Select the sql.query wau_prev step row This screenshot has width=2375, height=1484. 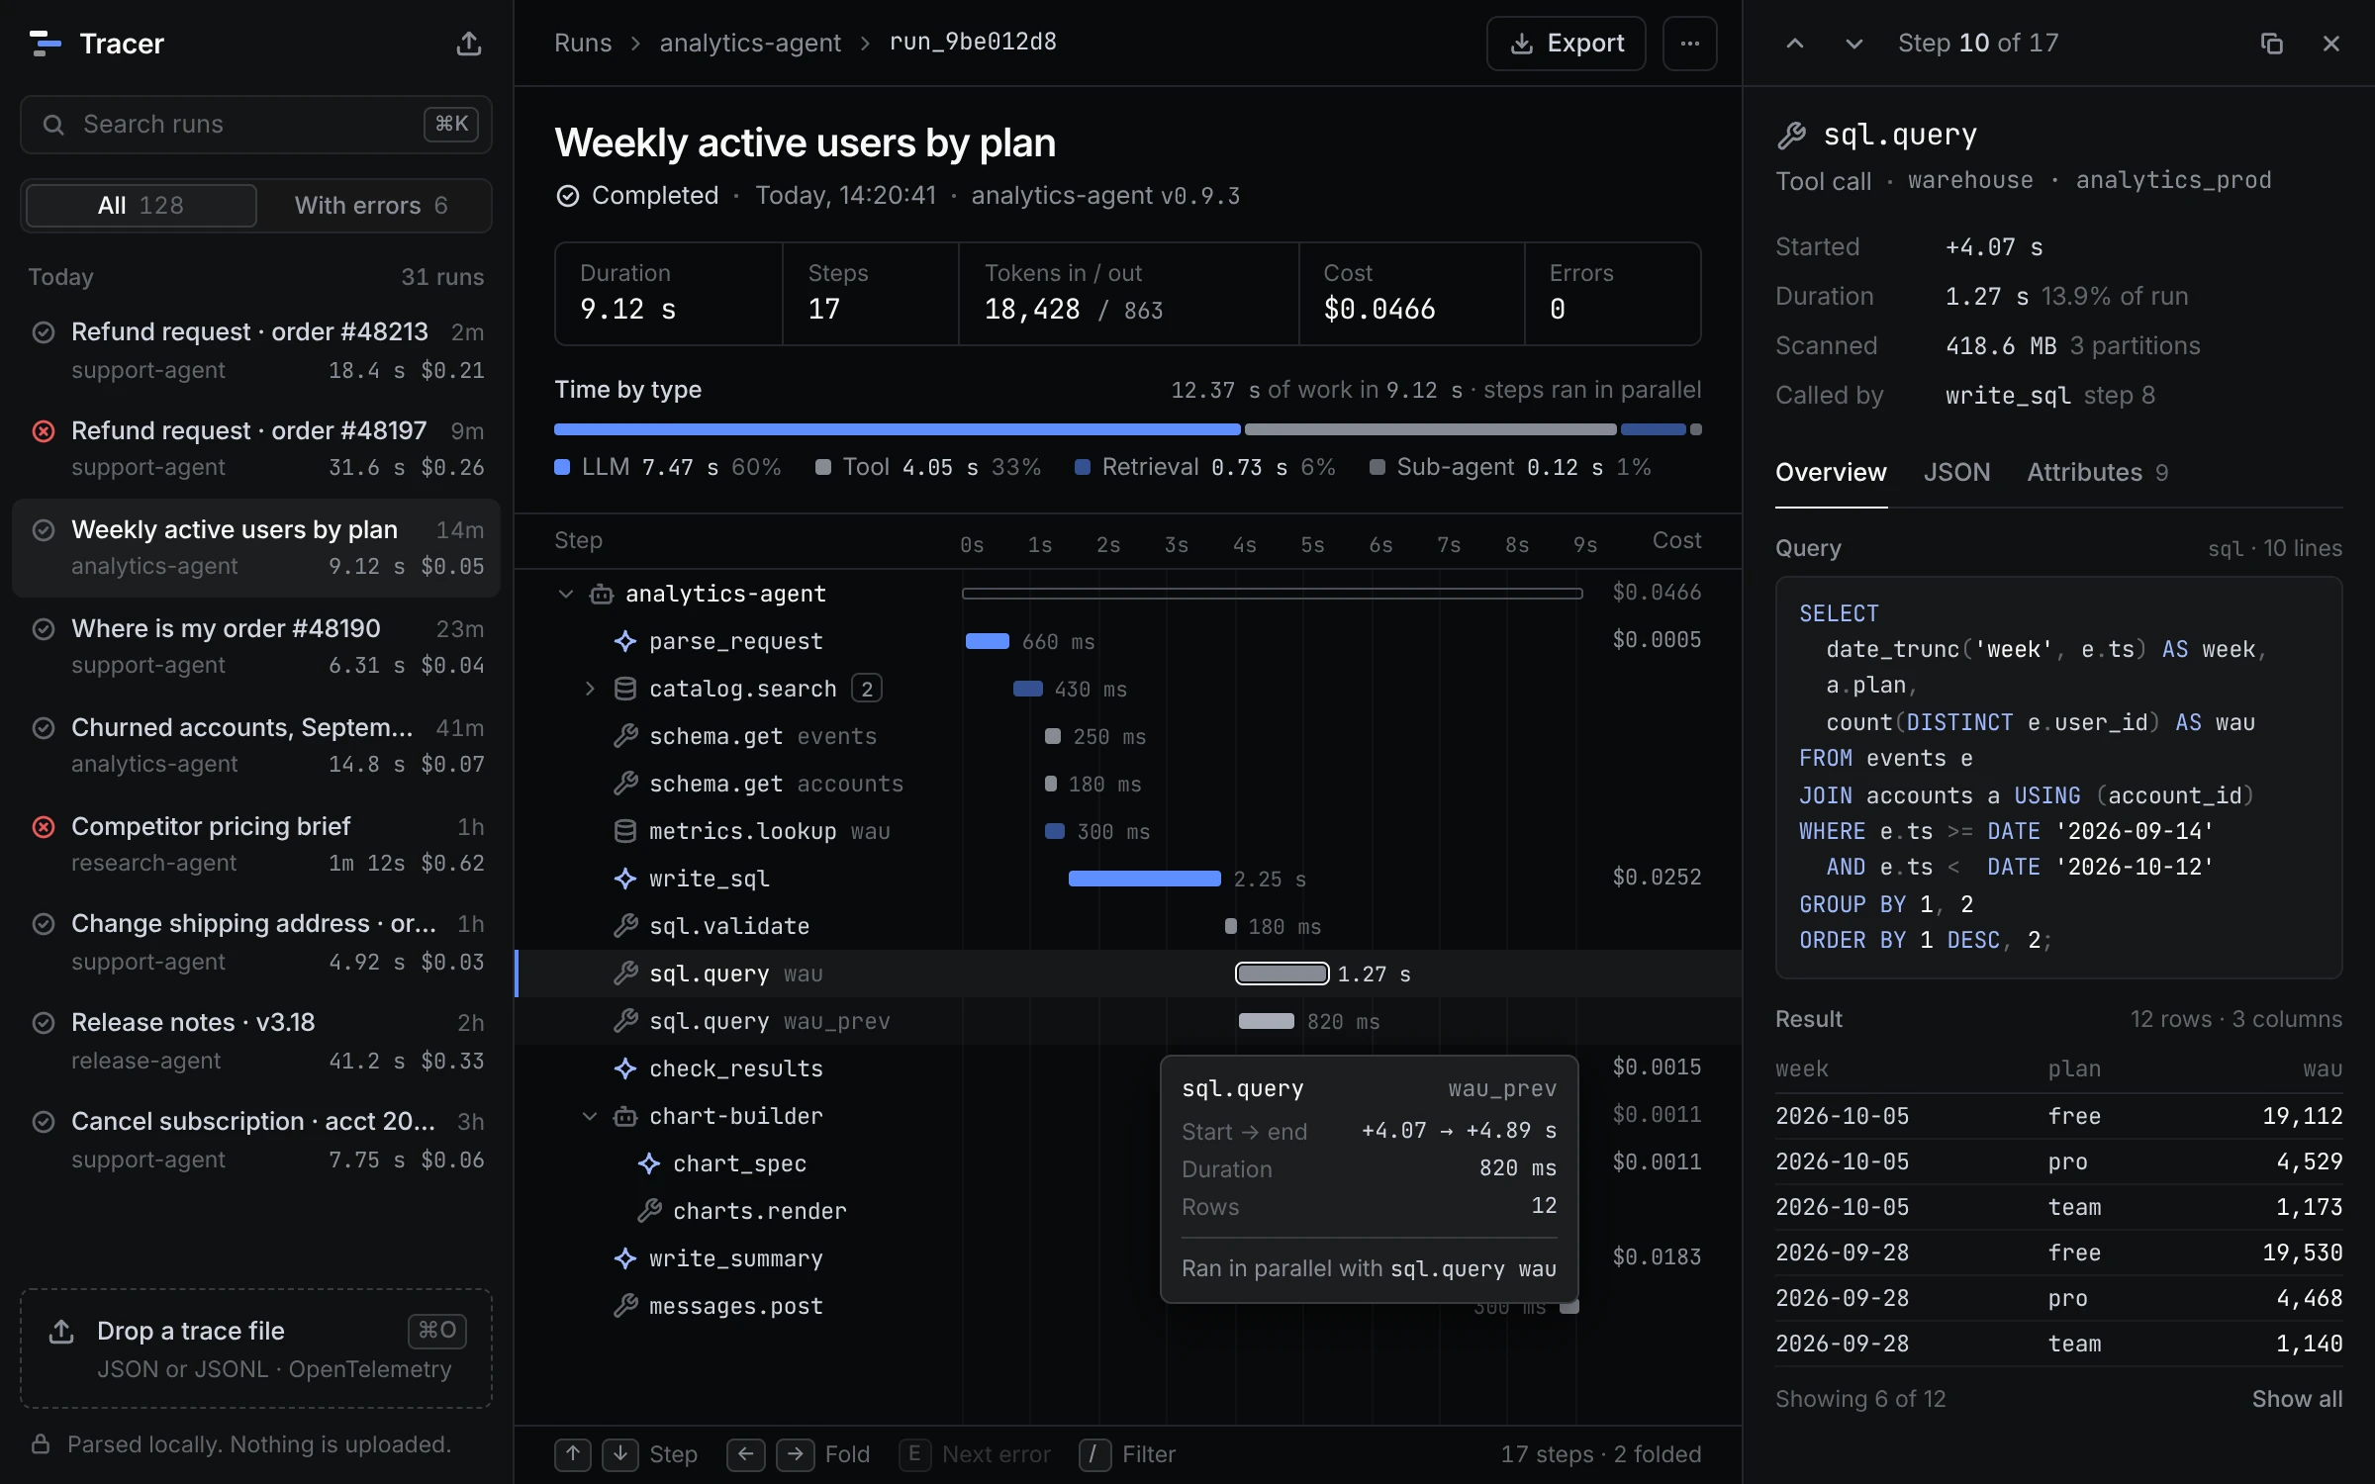pyautogui.click(x=1128, y=1021)
